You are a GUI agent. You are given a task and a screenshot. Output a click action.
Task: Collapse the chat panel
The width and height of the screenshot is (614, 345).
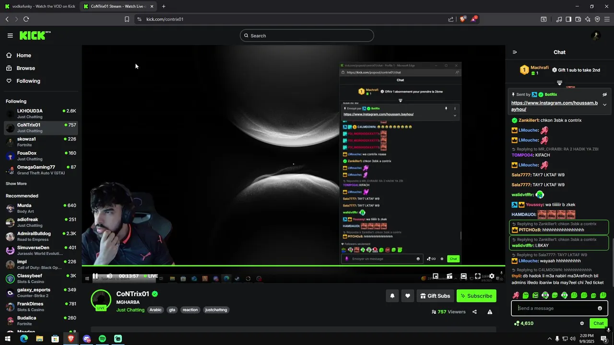click(515, 52)
